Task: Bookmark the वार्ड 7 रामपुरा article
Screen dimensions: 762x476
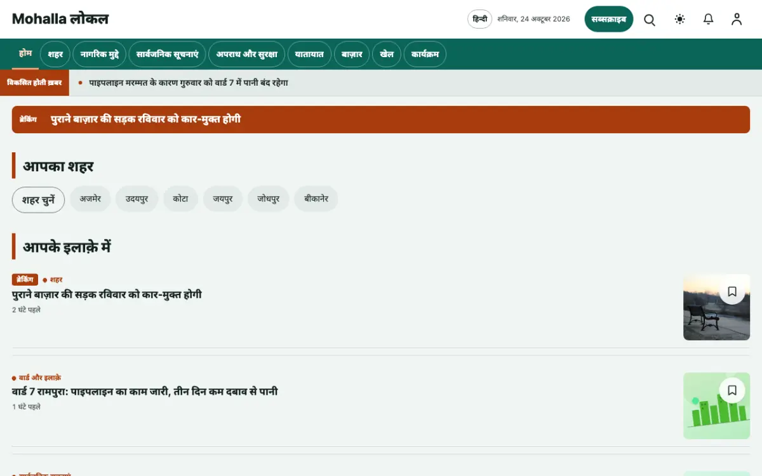Action: point(732,390)
